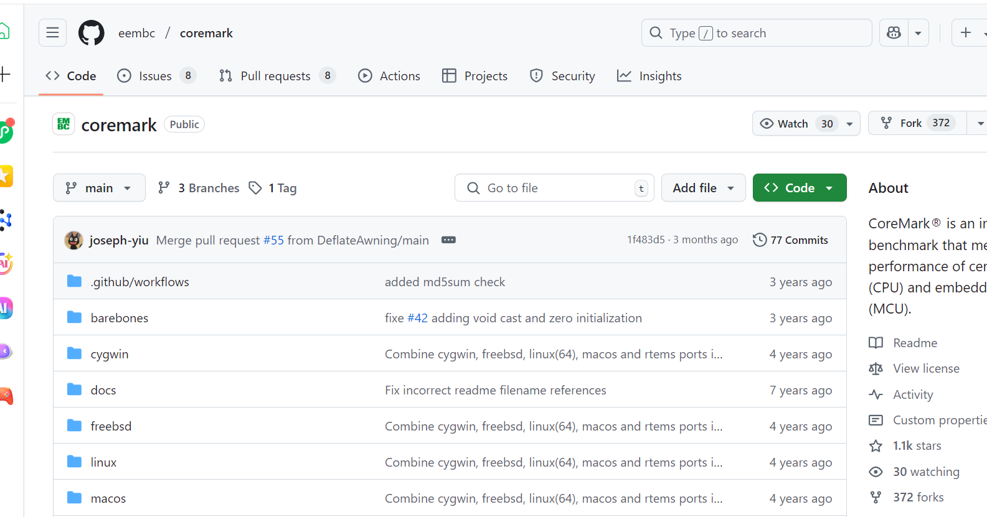Click the GitHub logo icon
This screenshot has height=517, width=987.
click(x=92, y=33)
